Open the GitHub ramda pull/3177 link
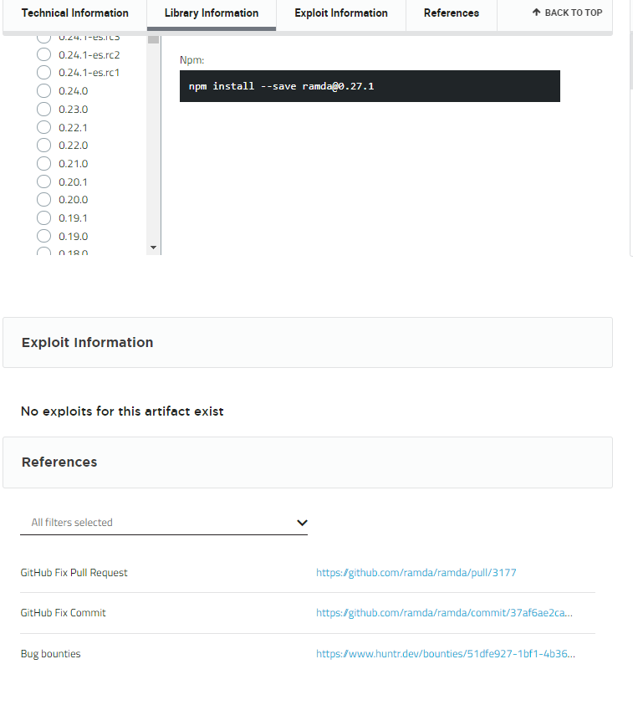The width and height of the screenshot is (633, 705). click(x=416, y=572)
